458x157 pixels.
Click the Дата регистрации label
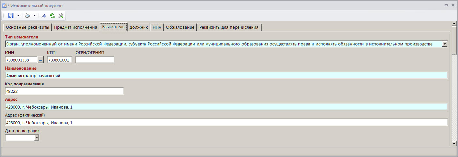[x=23, y=131]
